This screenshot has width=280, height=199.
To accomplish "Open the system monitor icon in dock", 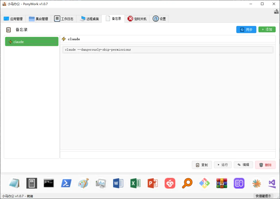I will point(101,183).
